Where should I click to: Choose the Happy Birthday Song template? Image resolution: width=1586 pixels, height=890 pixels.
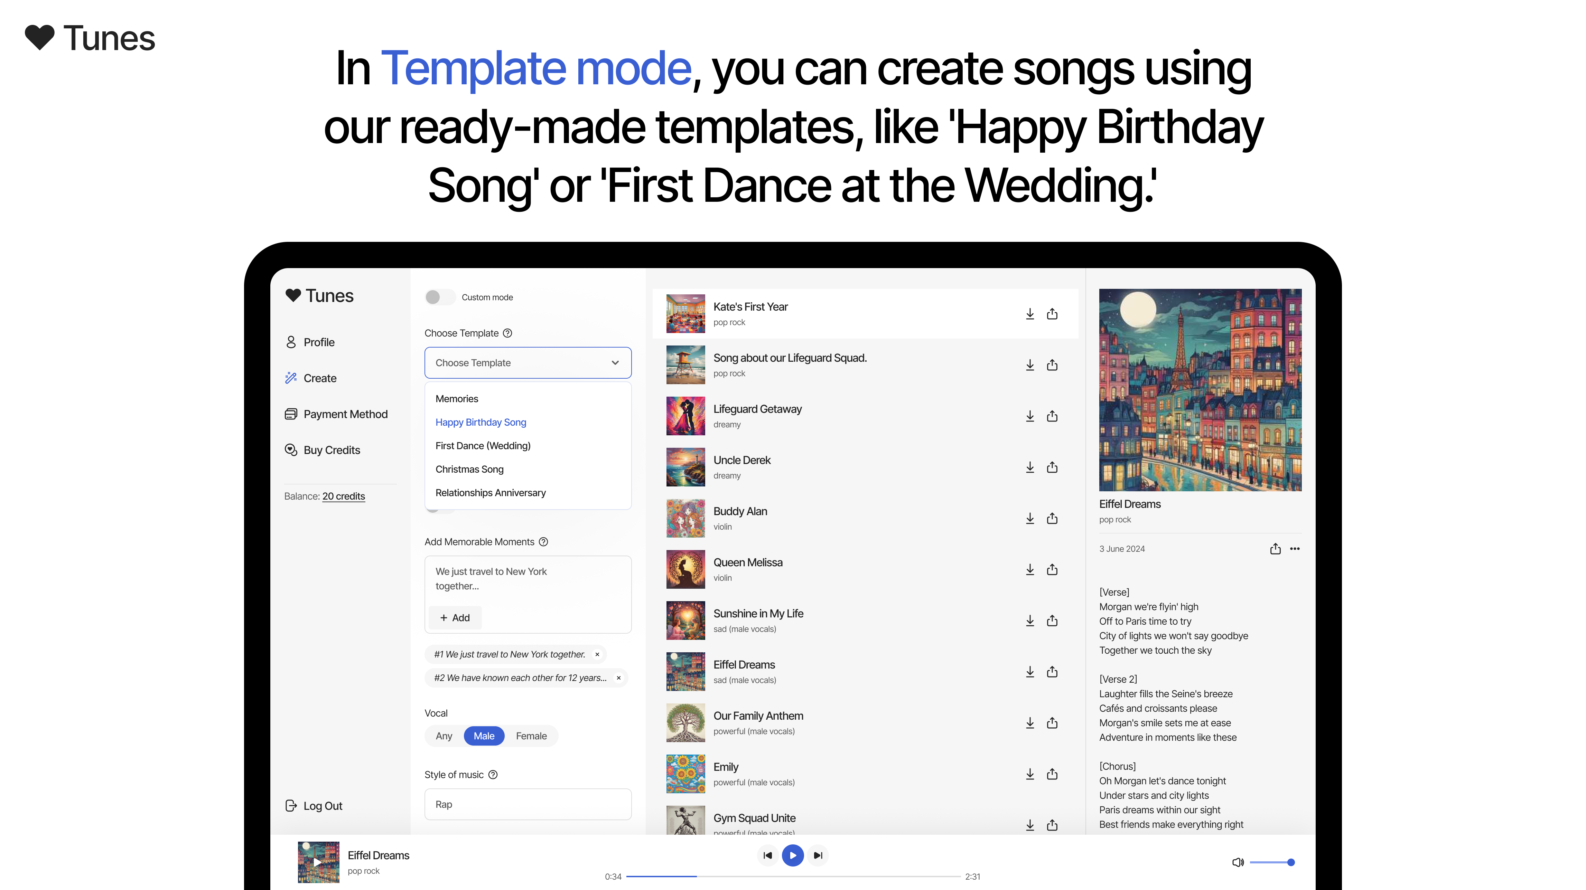tap(480, 422)
